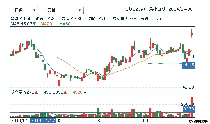The width and height of the screenshot is (210, 124).
Task: Expand the 成交量 indicator dropdown arrow
Action: (x=80, y=10)
